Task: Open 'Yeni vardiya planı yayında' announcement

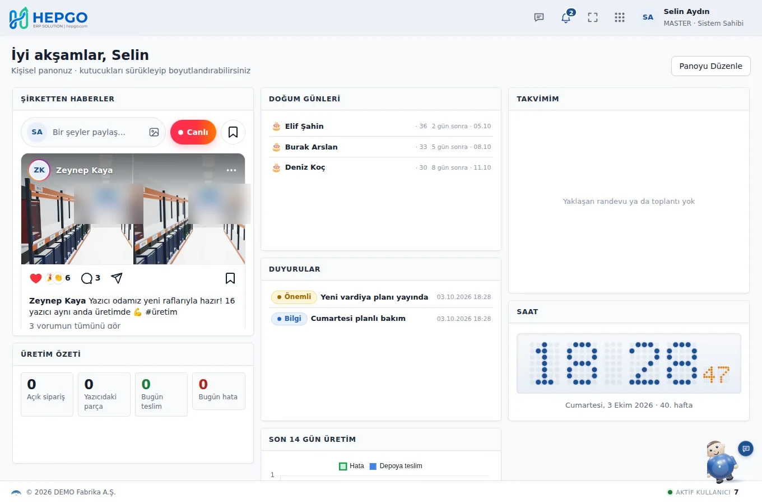Action: click(381, 297)
